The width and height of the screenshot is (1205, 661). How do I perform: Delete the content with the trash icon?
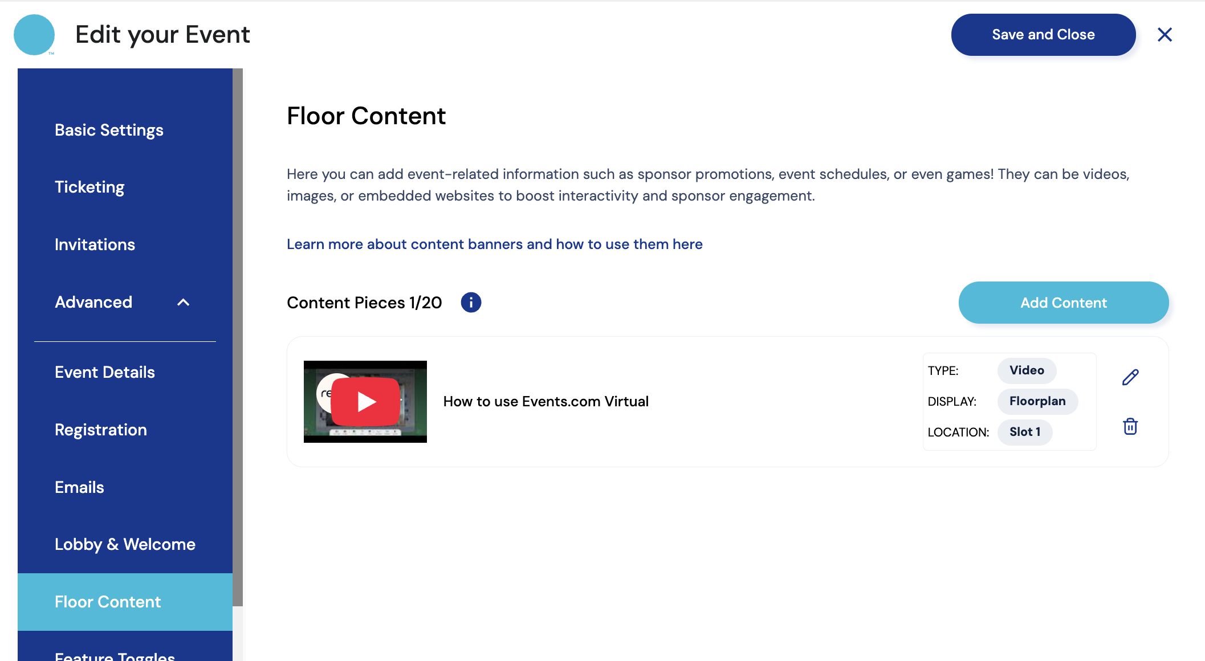click(1130, 426)
